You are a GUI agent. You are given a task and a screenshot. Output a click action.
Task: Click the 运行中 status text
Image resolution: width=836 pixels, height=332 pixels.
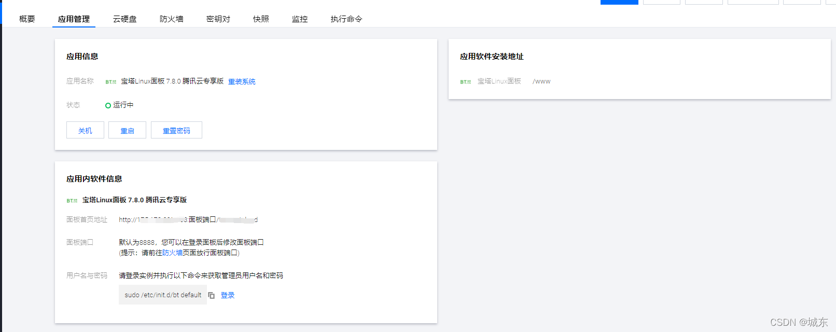click(123, 105)
